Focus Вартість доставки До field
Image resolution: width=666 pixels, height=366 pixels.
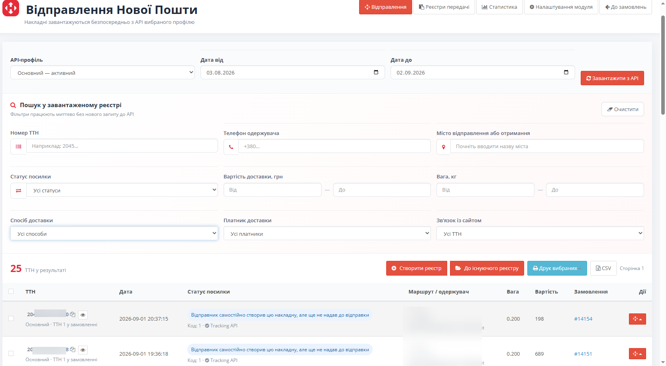point(382,190)
